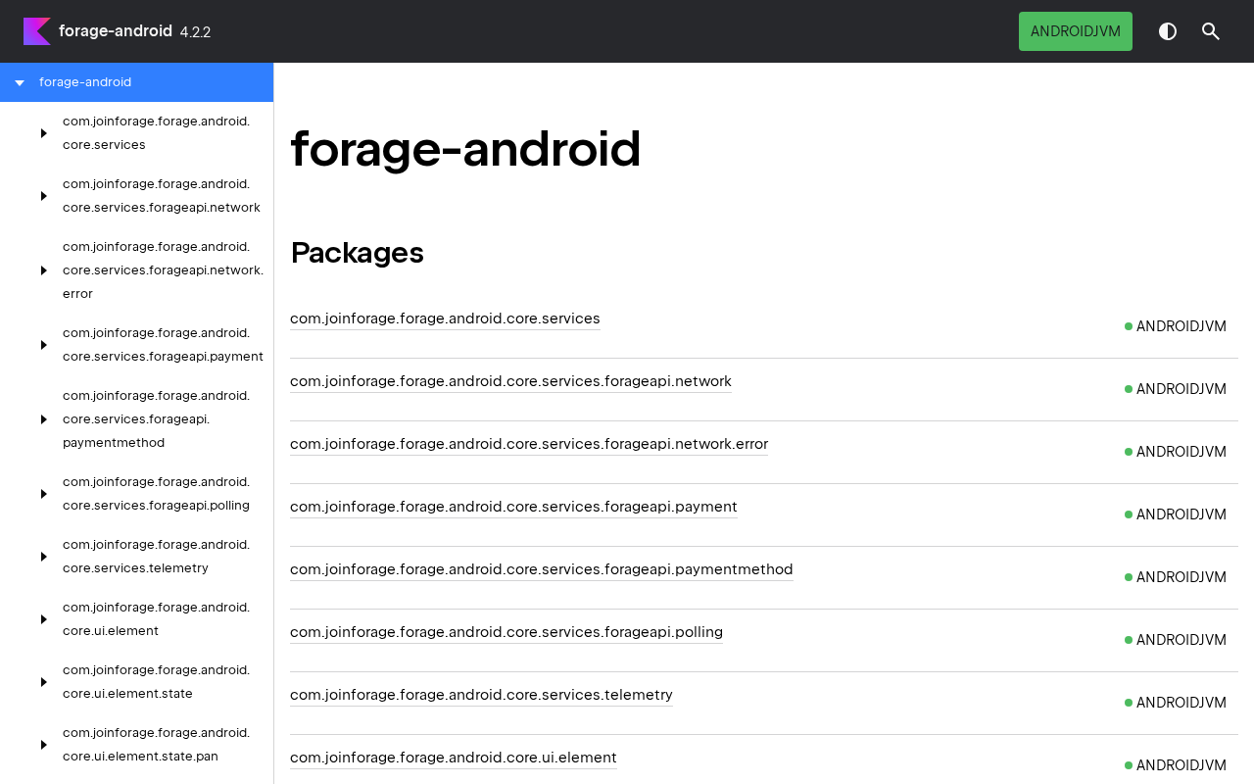Click forage-android title in header

(116, 31)
